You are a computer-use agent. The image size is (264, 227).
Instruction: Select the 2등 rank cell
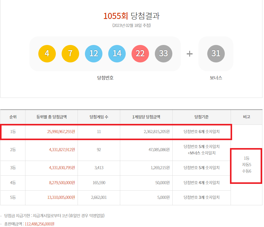tap(13, 150)
